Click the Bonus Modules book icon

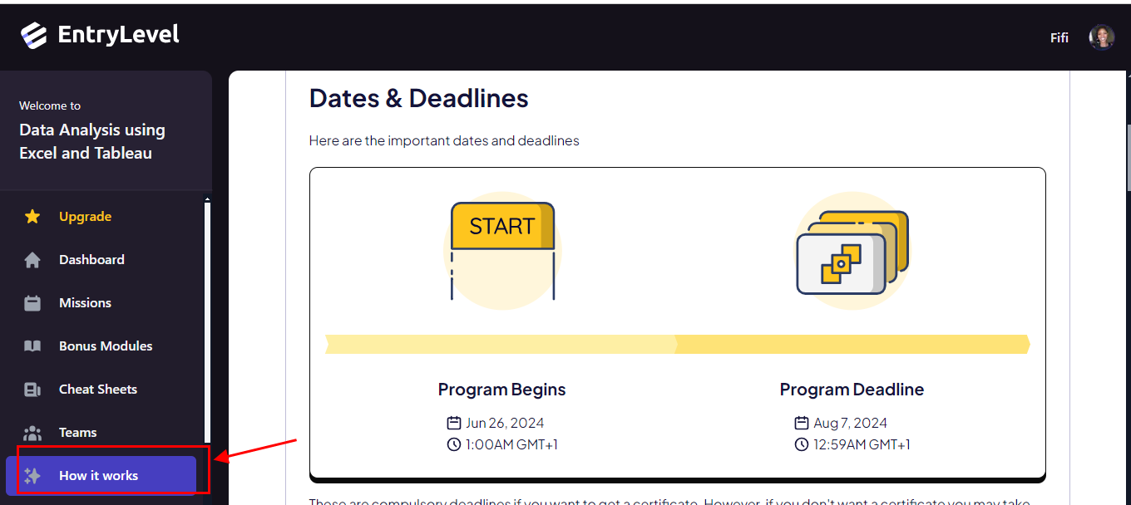[x=32, y=346]
